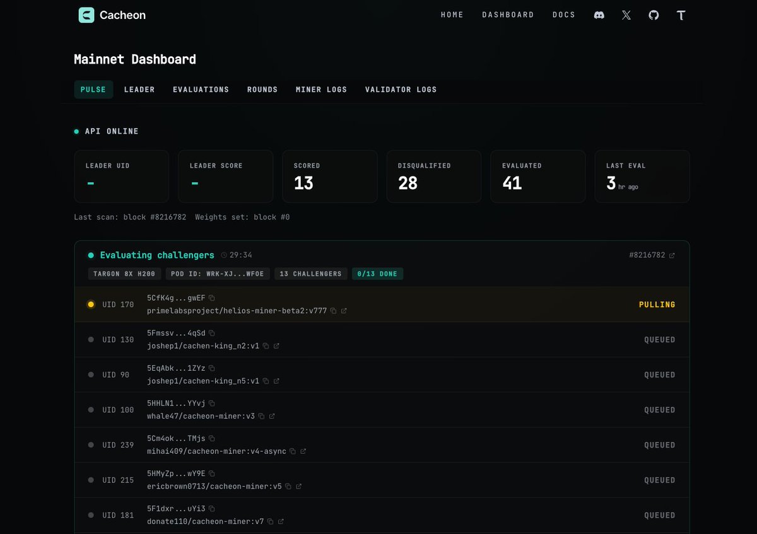Image resolution: width=757 pixels, height=534 pixels.
Task: Open the MINER LOGS tab
Action: (322, 90)
